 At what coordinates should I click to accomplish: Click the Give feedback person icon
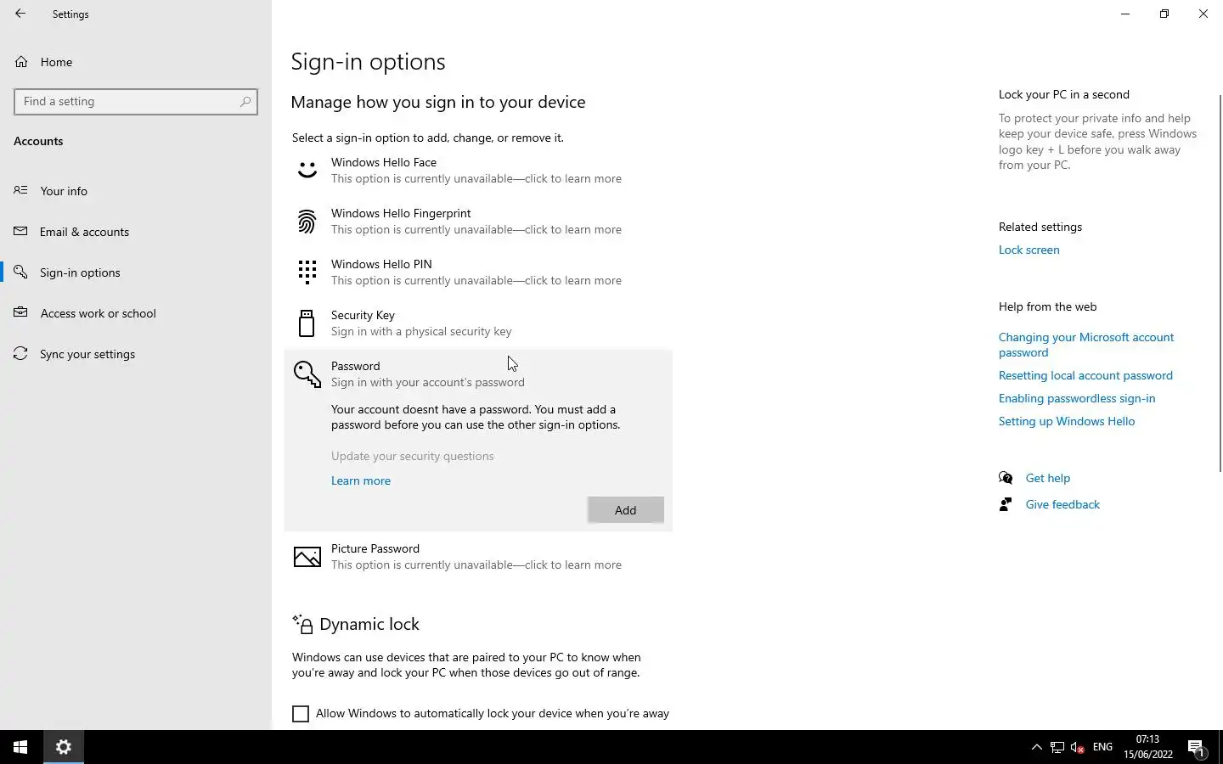coord(1006,504)
